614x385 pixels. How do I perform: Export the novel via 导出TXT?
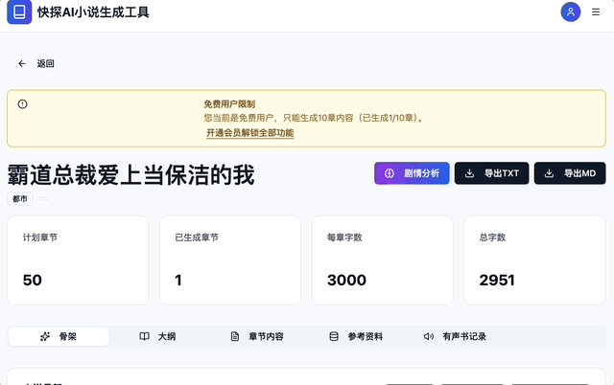click(491, 173)
